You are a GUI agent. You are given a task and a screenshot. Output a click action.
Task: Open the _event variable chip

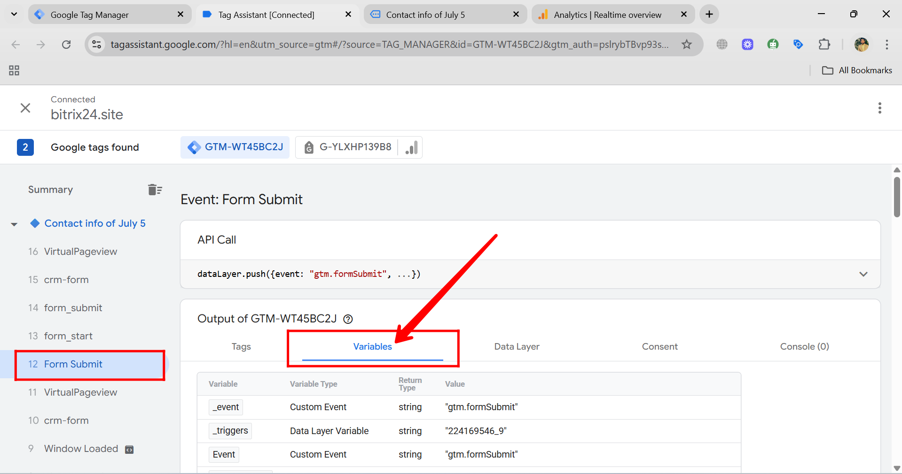(226, 407)
